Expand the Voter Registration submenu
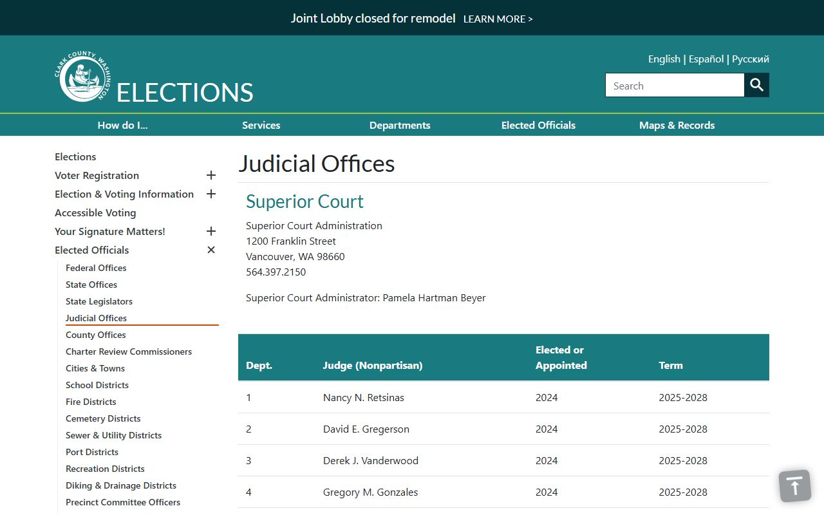This screenshot has width=824, height=515. click(x=211, y=175)
